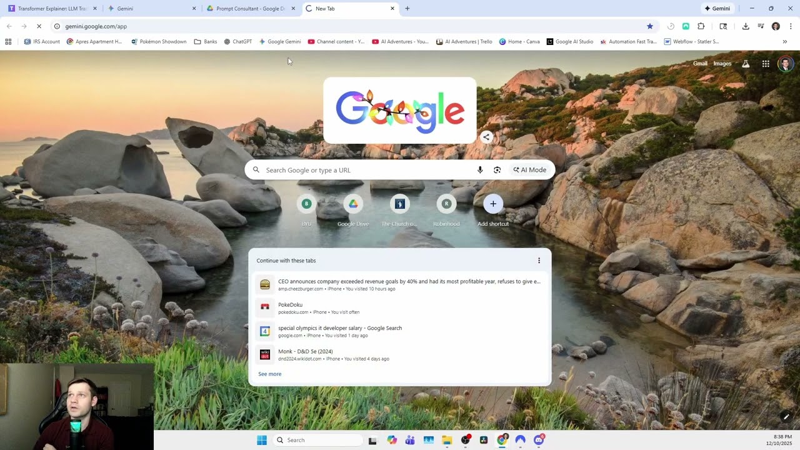
Task: Open Home - Canva bookmark
Action: (x=519, y=42)
